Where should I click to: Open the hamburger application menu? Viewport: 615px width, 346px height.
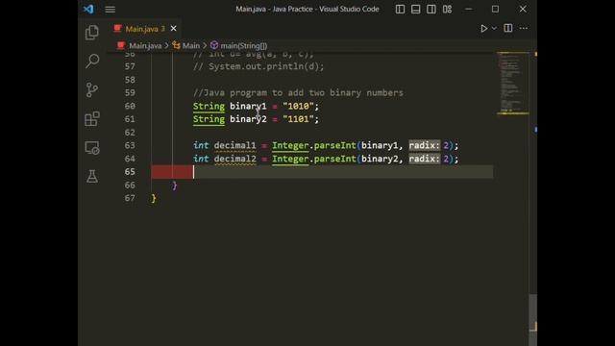[111, 9]
